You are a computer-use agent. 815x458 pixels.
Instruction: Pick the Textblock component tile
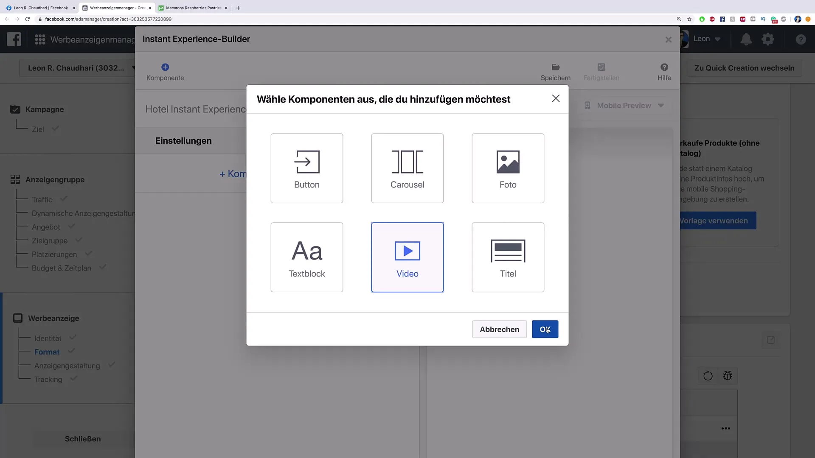coord(306,257)
